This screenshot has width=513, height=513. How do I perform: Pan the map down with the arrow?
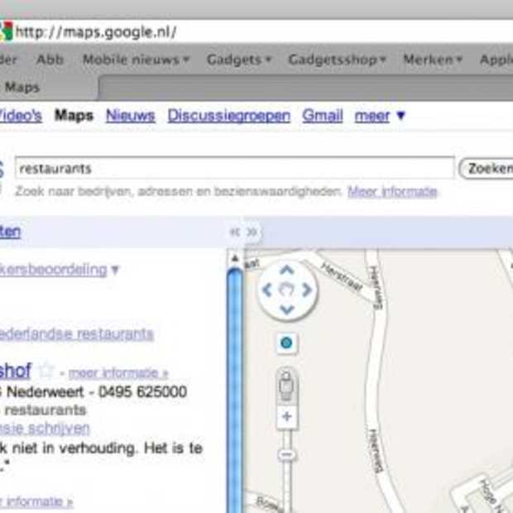click(287, 309)
